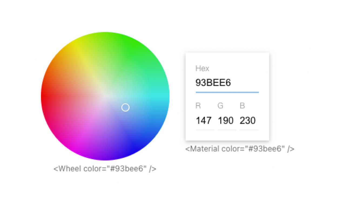343x205 pixels.
Task: Click the Hex label above the value
Action: (203, 69)
